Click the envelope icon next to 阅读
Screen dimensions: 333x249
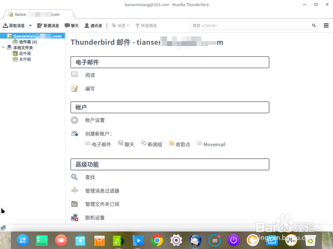(x=75, y=75)
